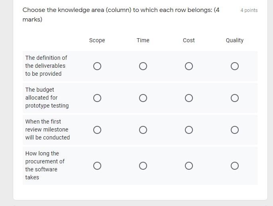Viewport: 273px width, 206px height.
Task: Pick Quality for the software procurement duration row
Action: pos(235,166)
